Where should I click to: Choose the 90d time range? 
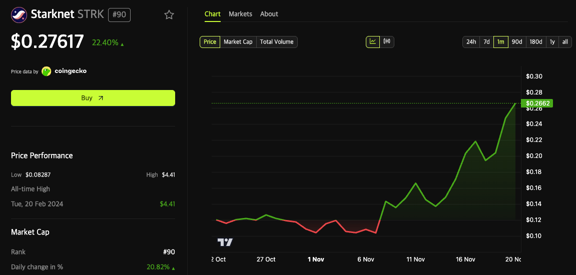[x=516, y=42]
